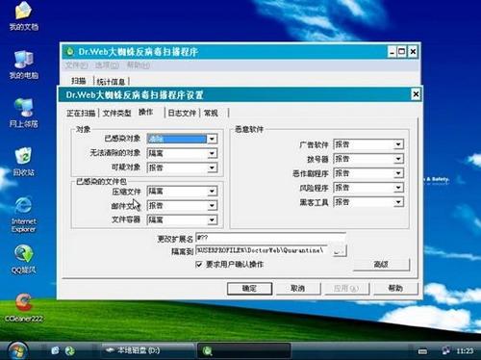The height and width of the screenshot is (360, 481).
Task: Click the network icon in system tray
Action: click(445, 350)
